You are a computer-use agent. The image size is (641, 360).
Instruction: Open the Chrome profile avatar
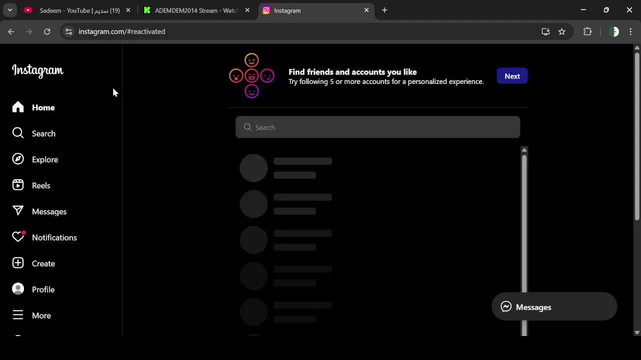click(614, 31)
